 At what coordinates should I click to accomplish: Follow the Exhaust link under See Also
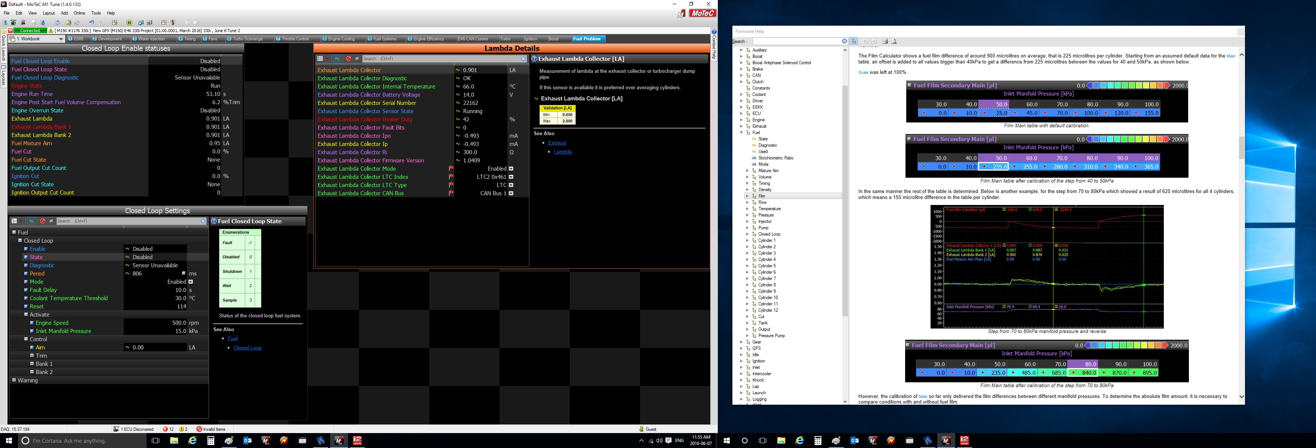[x=557, y=143]
